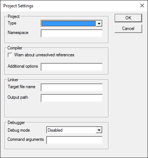The image size is (148, 158).
Task: Click the Additional options label
Action: point(23,66)
